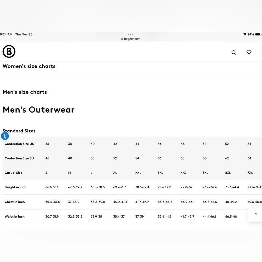This screenshot has height=262, width=262.
Task: Select waist value 30.7-31.9
Action: (x=52, y=217)
